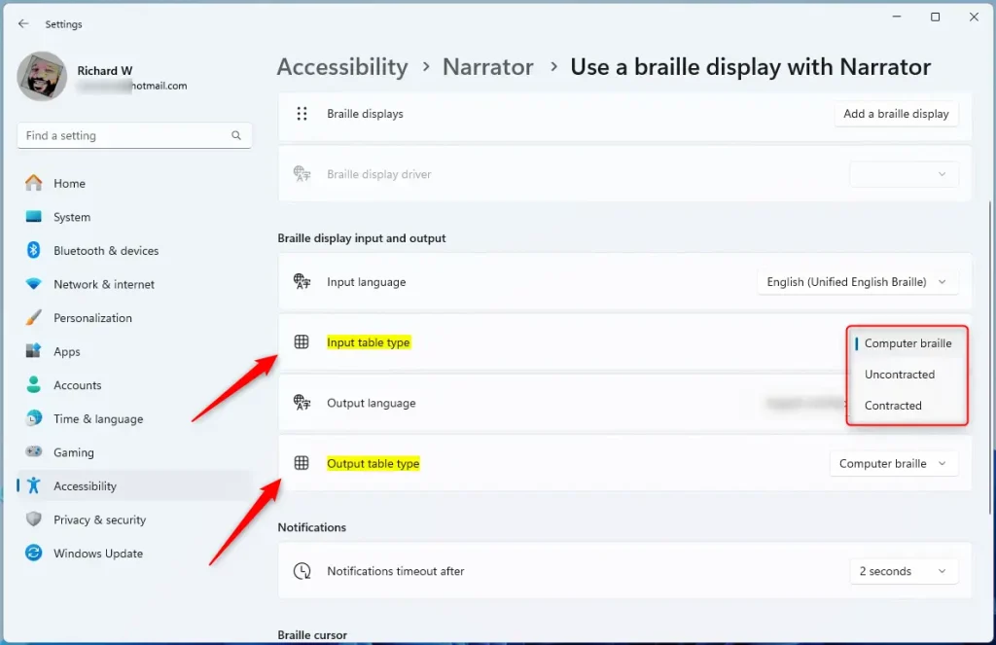
Task: Go to Accessibility breadcrumb
Action: point(342,67)
